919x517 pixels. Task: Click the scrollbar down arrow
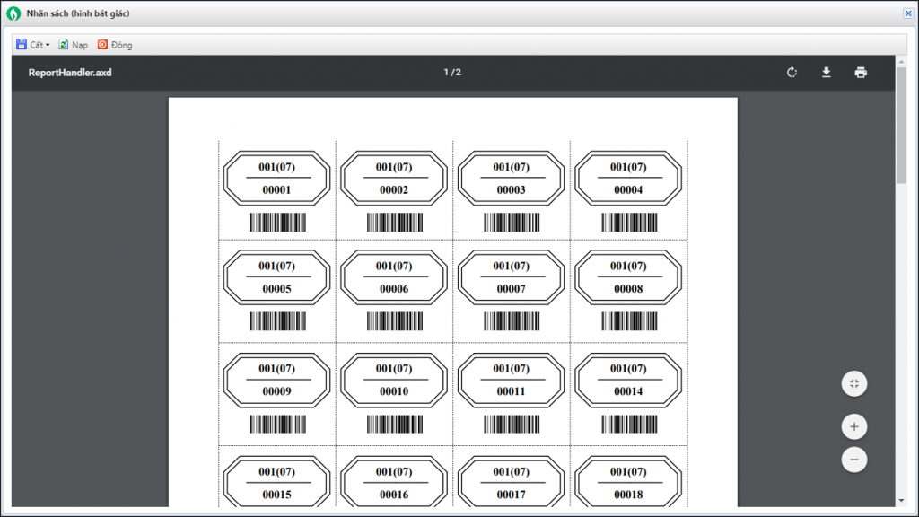coord(901,501)
